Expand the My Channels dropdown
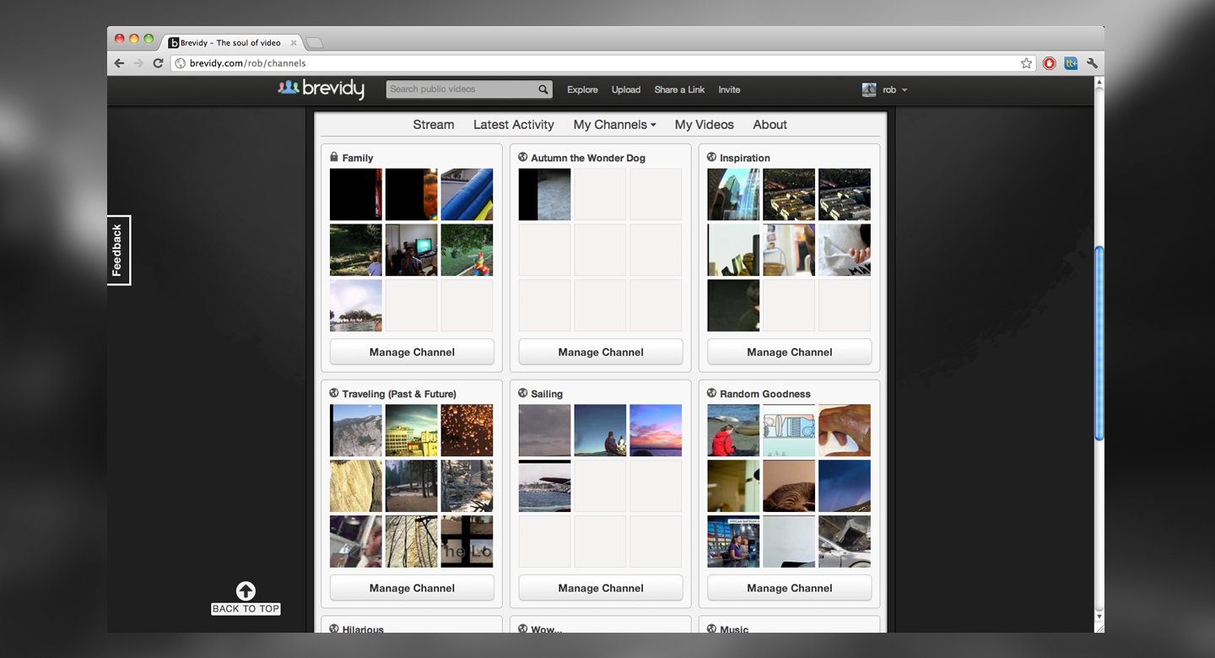The width and height of the screenshot is (1215, 658). click(x=614, y=125)
